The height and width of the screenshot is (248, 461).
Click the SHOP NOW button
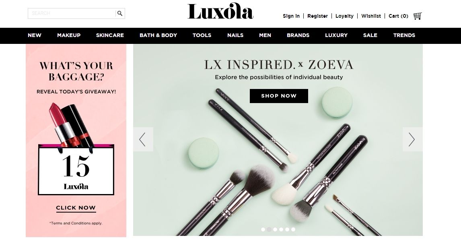click(279, 96)
